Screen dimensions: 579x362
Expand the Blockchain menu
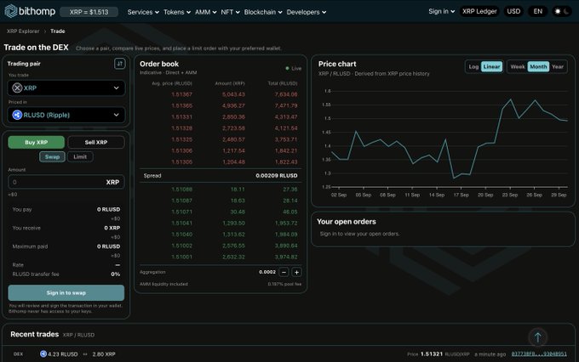tap(263, 12)
